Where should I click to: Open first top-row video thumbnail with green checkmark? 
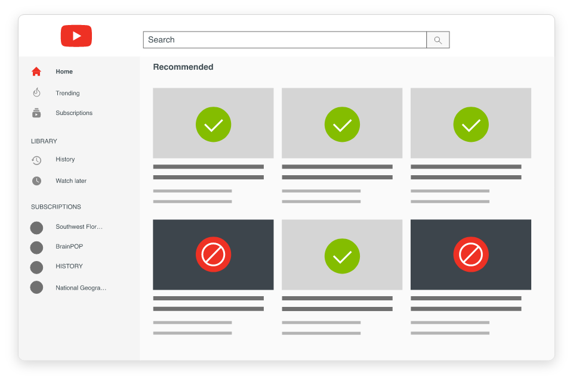tap(213, 123)
